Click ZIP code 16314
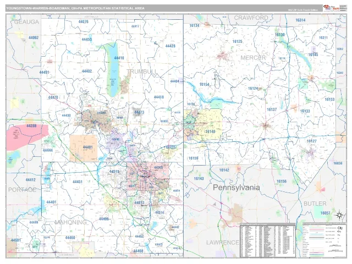Image resolution: width=352 pixels, height=264 pixels. (300, 20)
